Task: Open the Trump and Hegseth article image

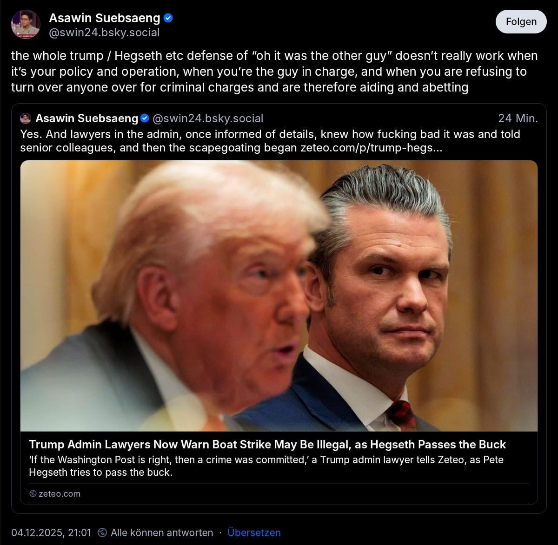Action: (x=279, y=296)
